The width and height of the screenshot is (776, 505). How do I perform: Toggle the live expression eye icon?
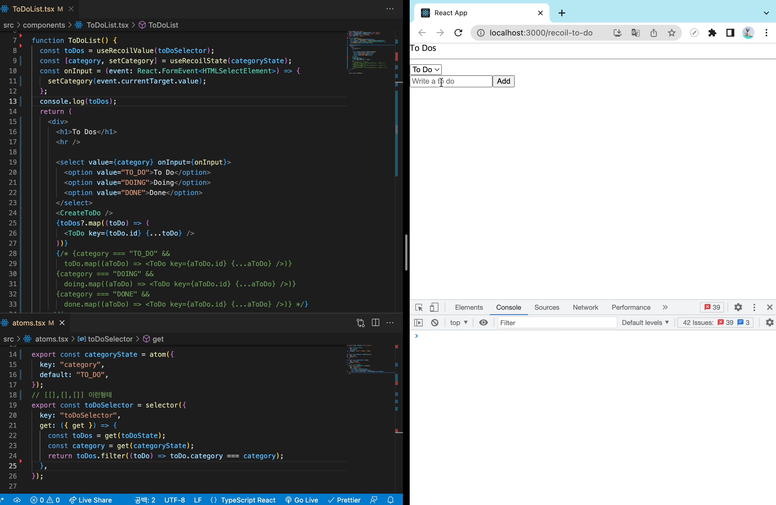tap(483, 323)
